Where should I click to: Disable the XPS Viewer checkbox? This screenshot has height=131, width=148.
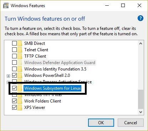[x=14, y=108]
